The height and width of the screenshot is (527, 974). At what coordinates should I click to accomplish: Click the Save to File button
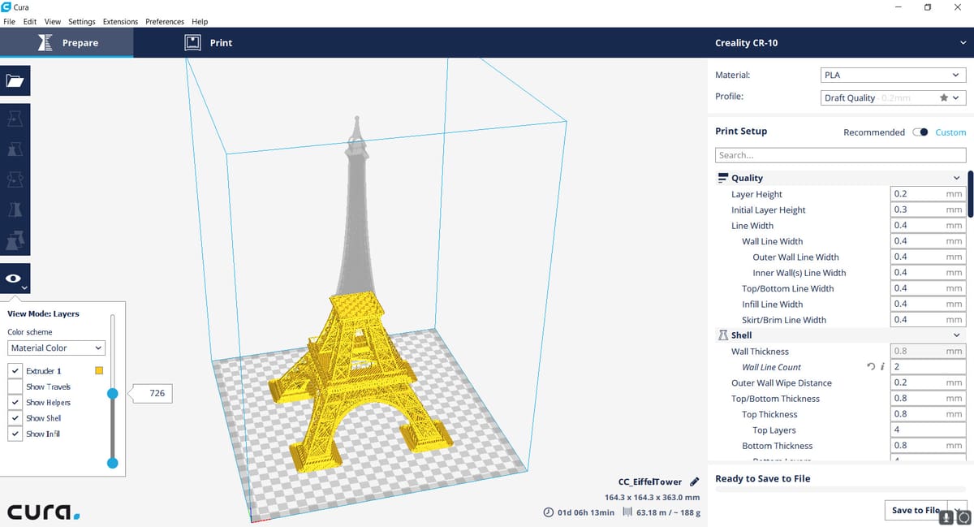click(915, 510)
